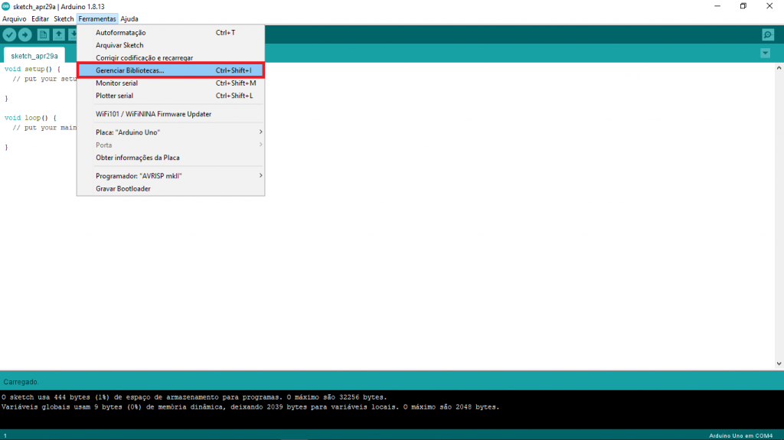The image size is (784, 440).
Task: Click the Upload arrow toolbar icon
Action: [x=24, y=34]
